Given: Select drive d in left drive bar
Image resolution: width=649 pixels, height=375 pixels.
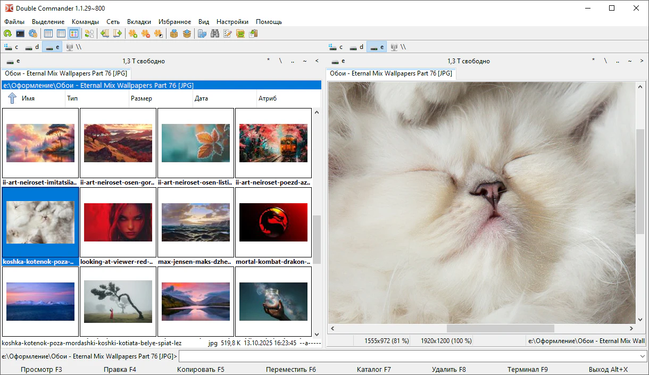Looking at the screenshot, I should click(x=32, y=47).
